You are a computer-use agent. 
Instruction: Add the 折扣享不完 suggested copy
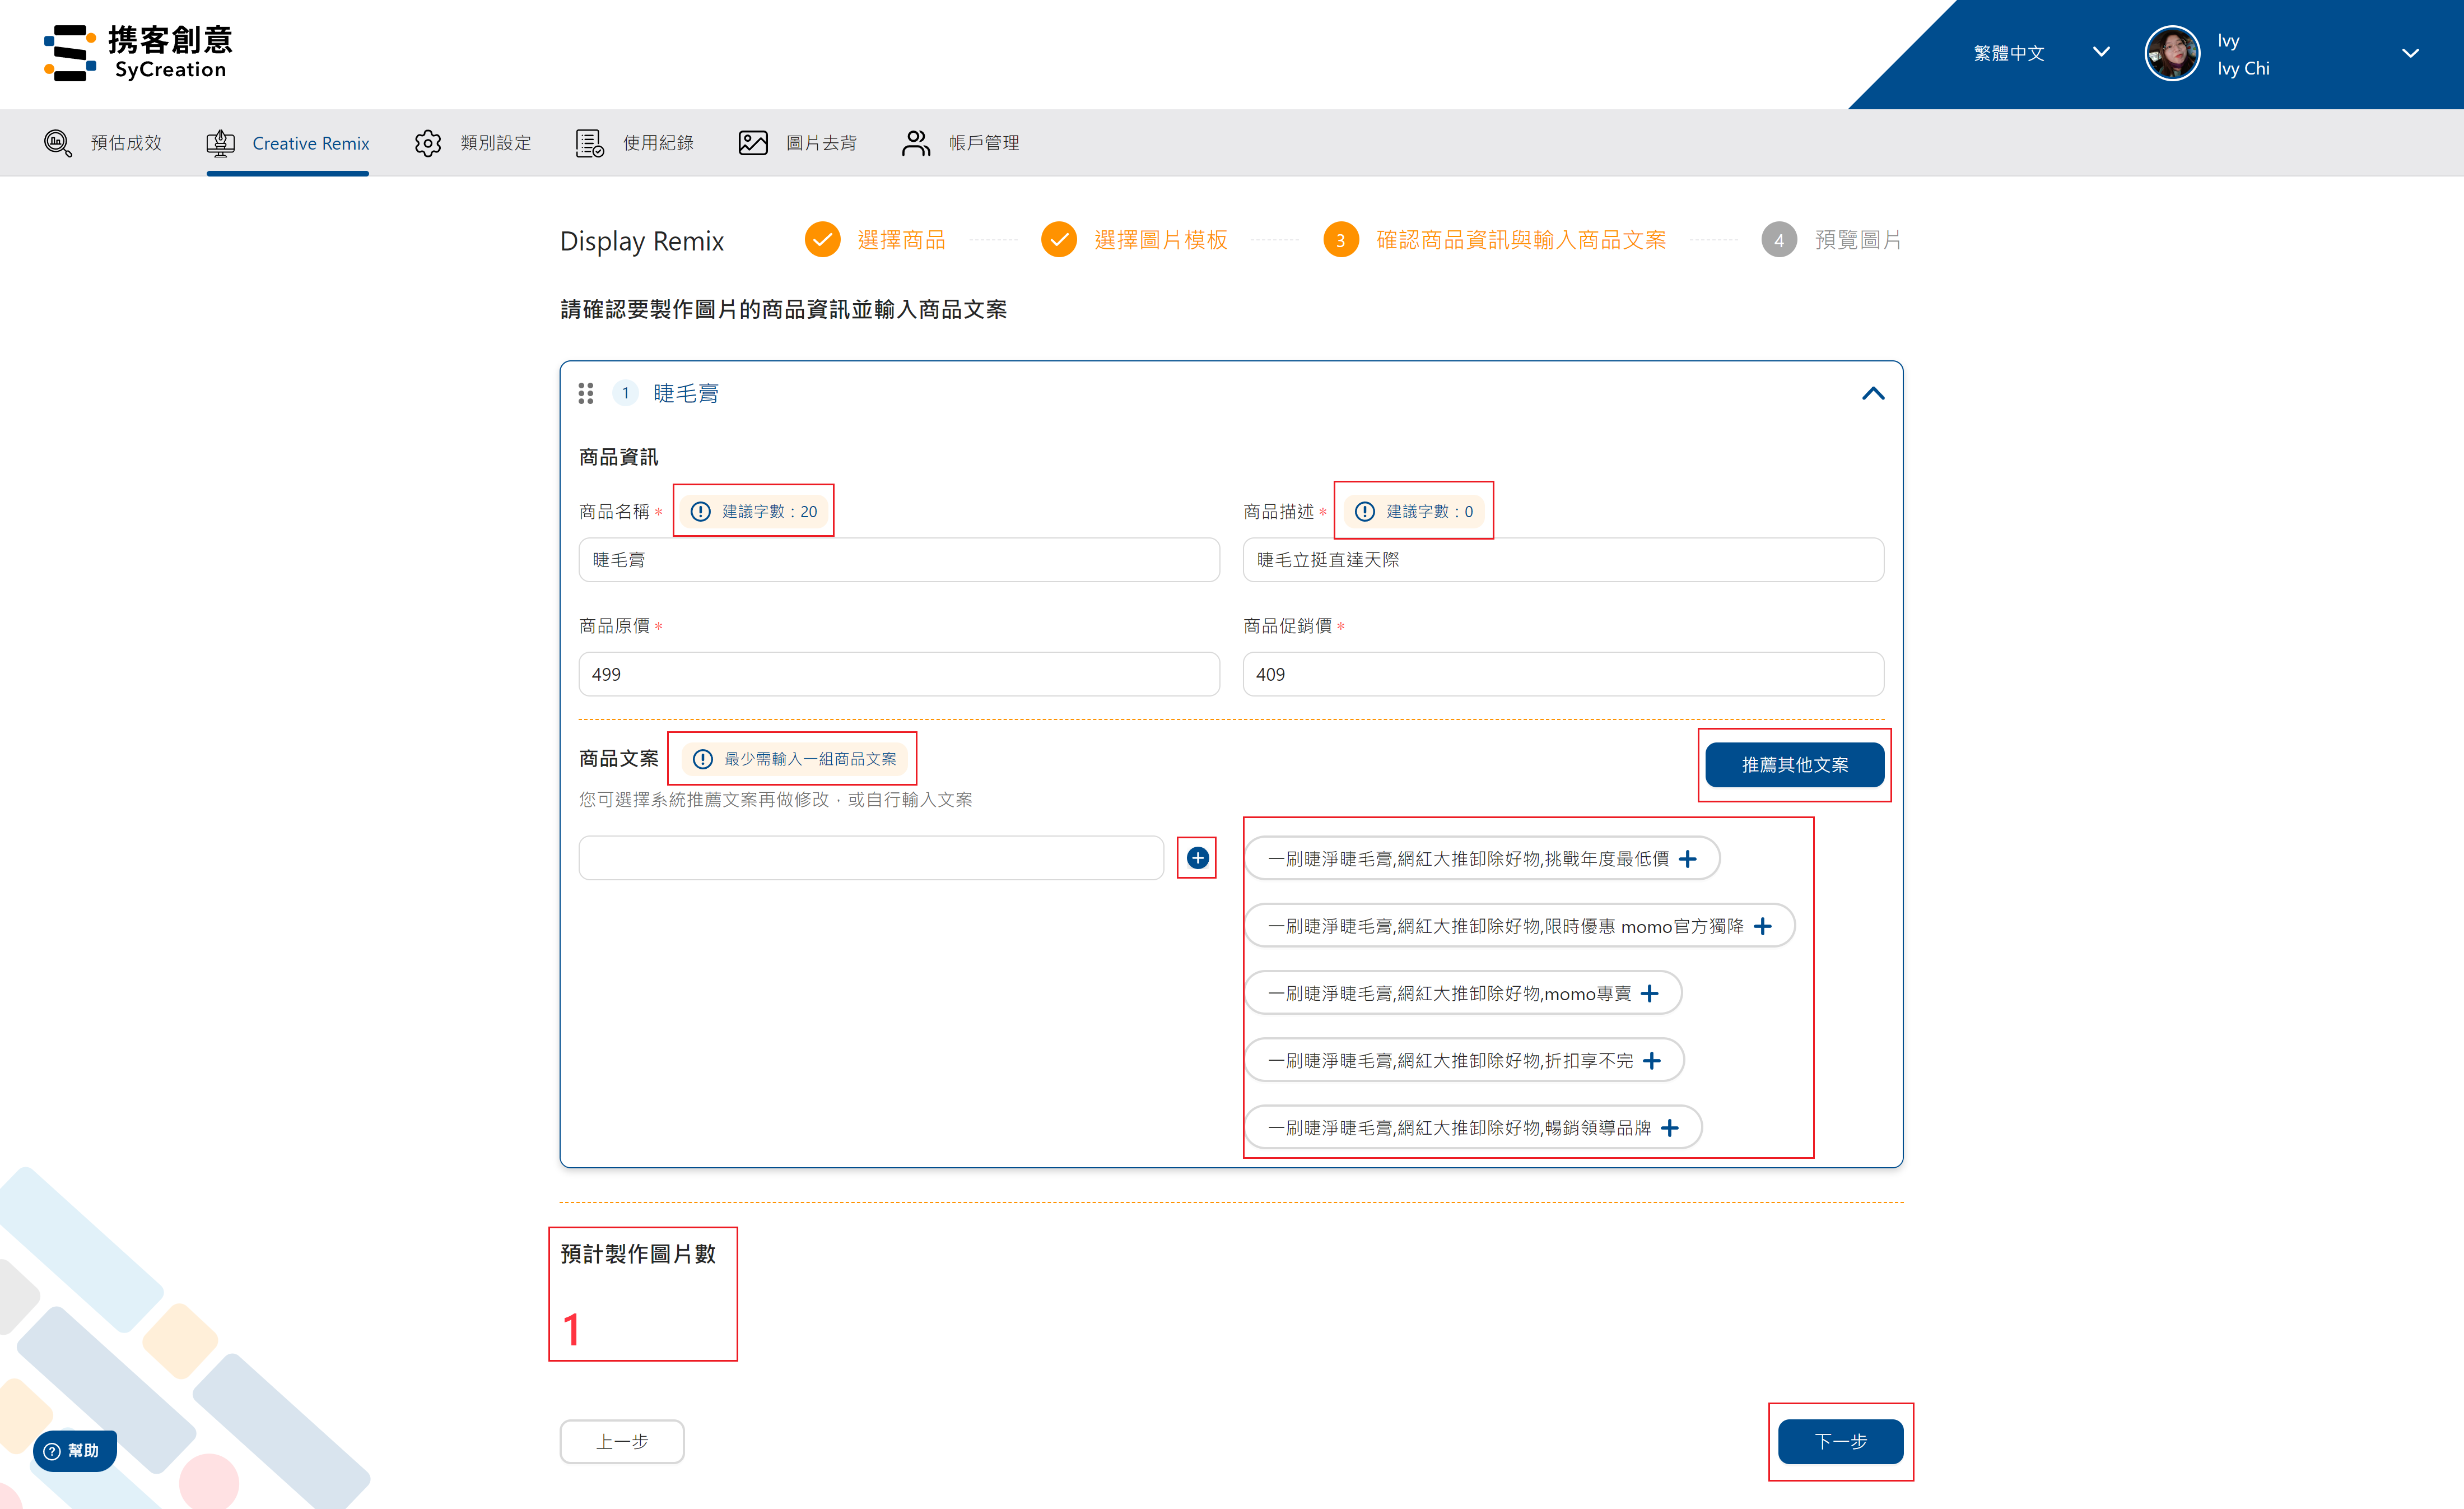pos(1651,1060)
